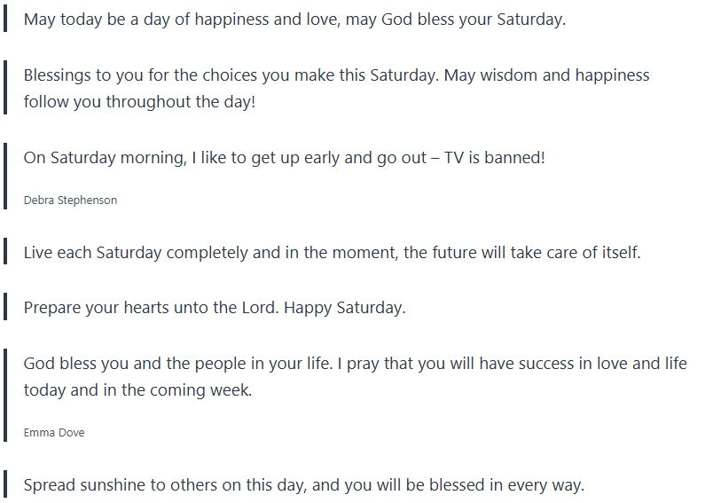Screen dimensions: 713x503
Task: Click the "Blessings to you for the choices" line
Action: click(336, 75)
